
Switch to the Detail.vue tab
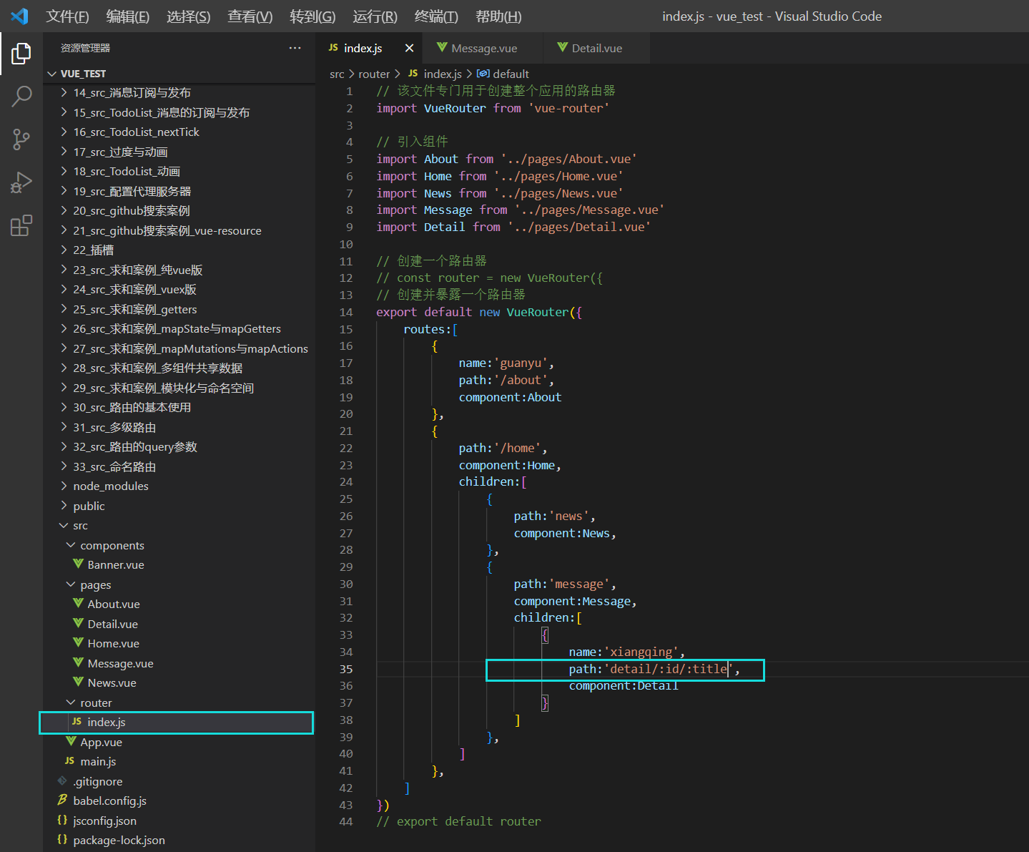(596, 48)
